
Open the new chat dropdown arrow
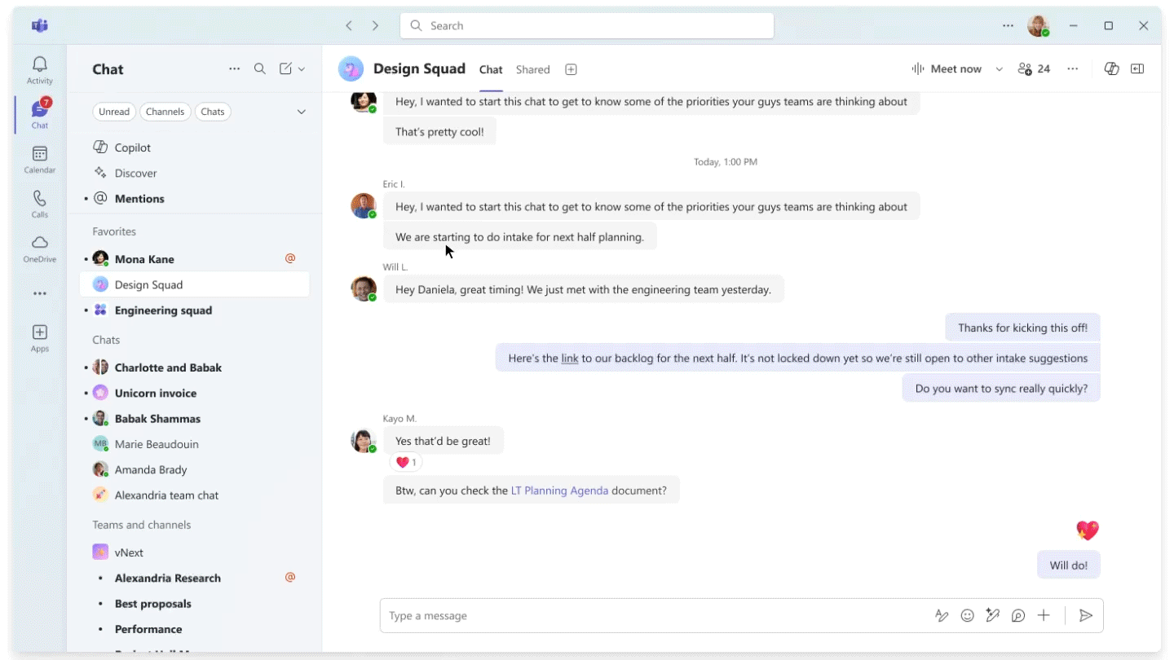coord(302,69)
